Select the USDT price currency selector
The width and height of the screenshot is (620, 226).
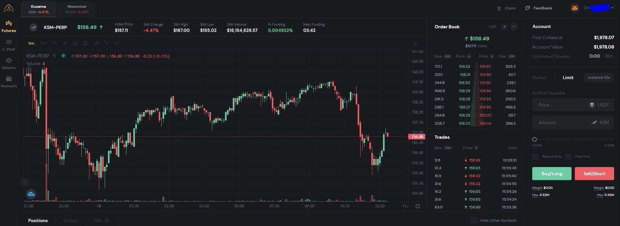click(x=600, y=104)
